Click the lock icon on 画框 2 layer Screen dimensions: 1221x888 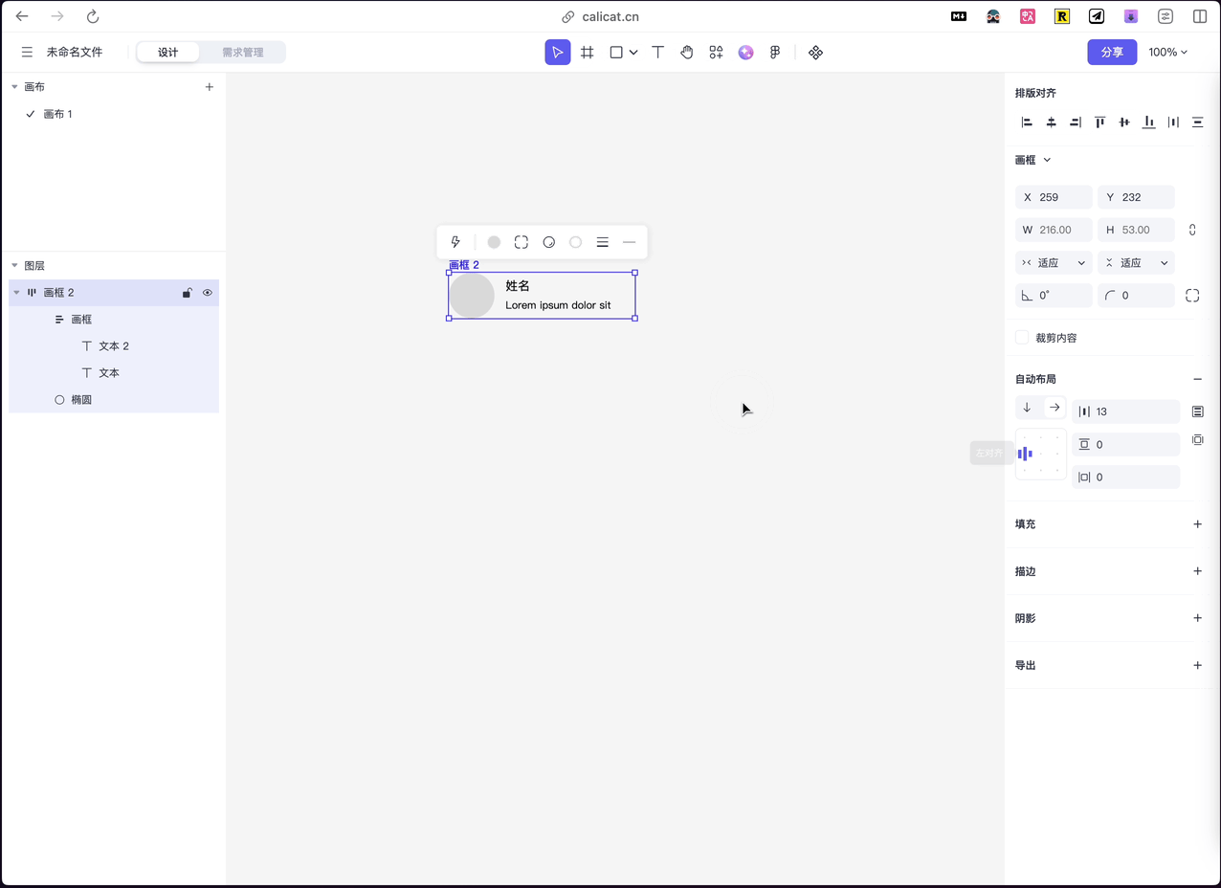tap(187, 292)
